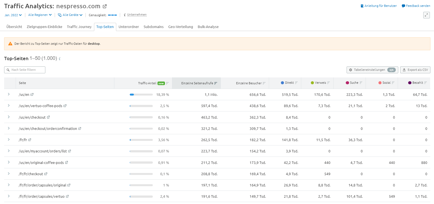Click Feedback senden link
The image size is (434, 204).
tap(416, 6)
